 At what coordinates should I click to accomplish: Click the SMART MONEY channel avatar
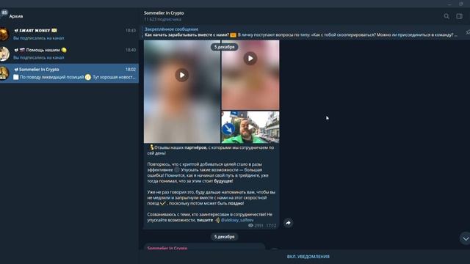tap(4, 34)
